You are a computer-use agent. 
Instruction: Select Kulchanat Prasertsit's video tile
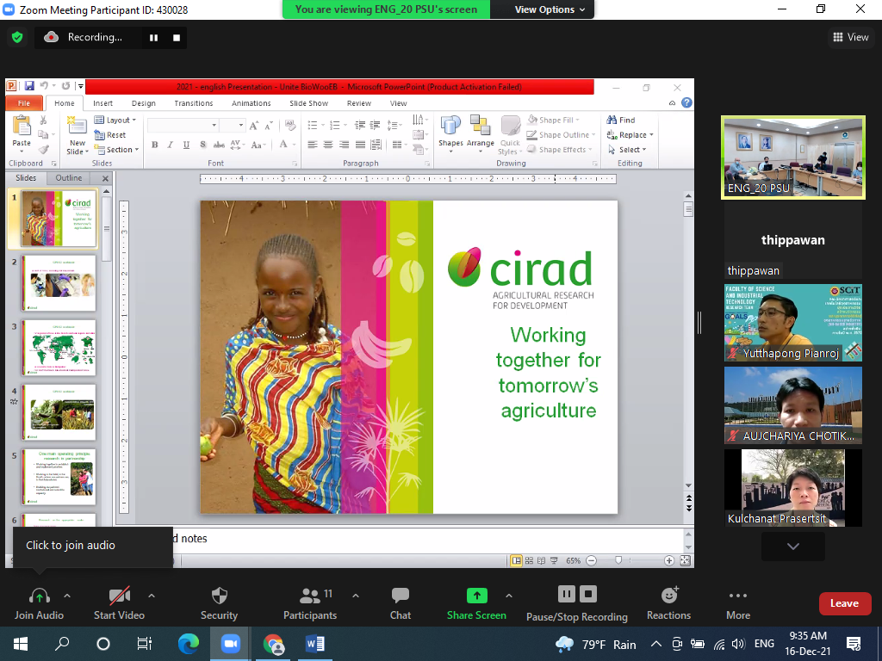[793, 488]
